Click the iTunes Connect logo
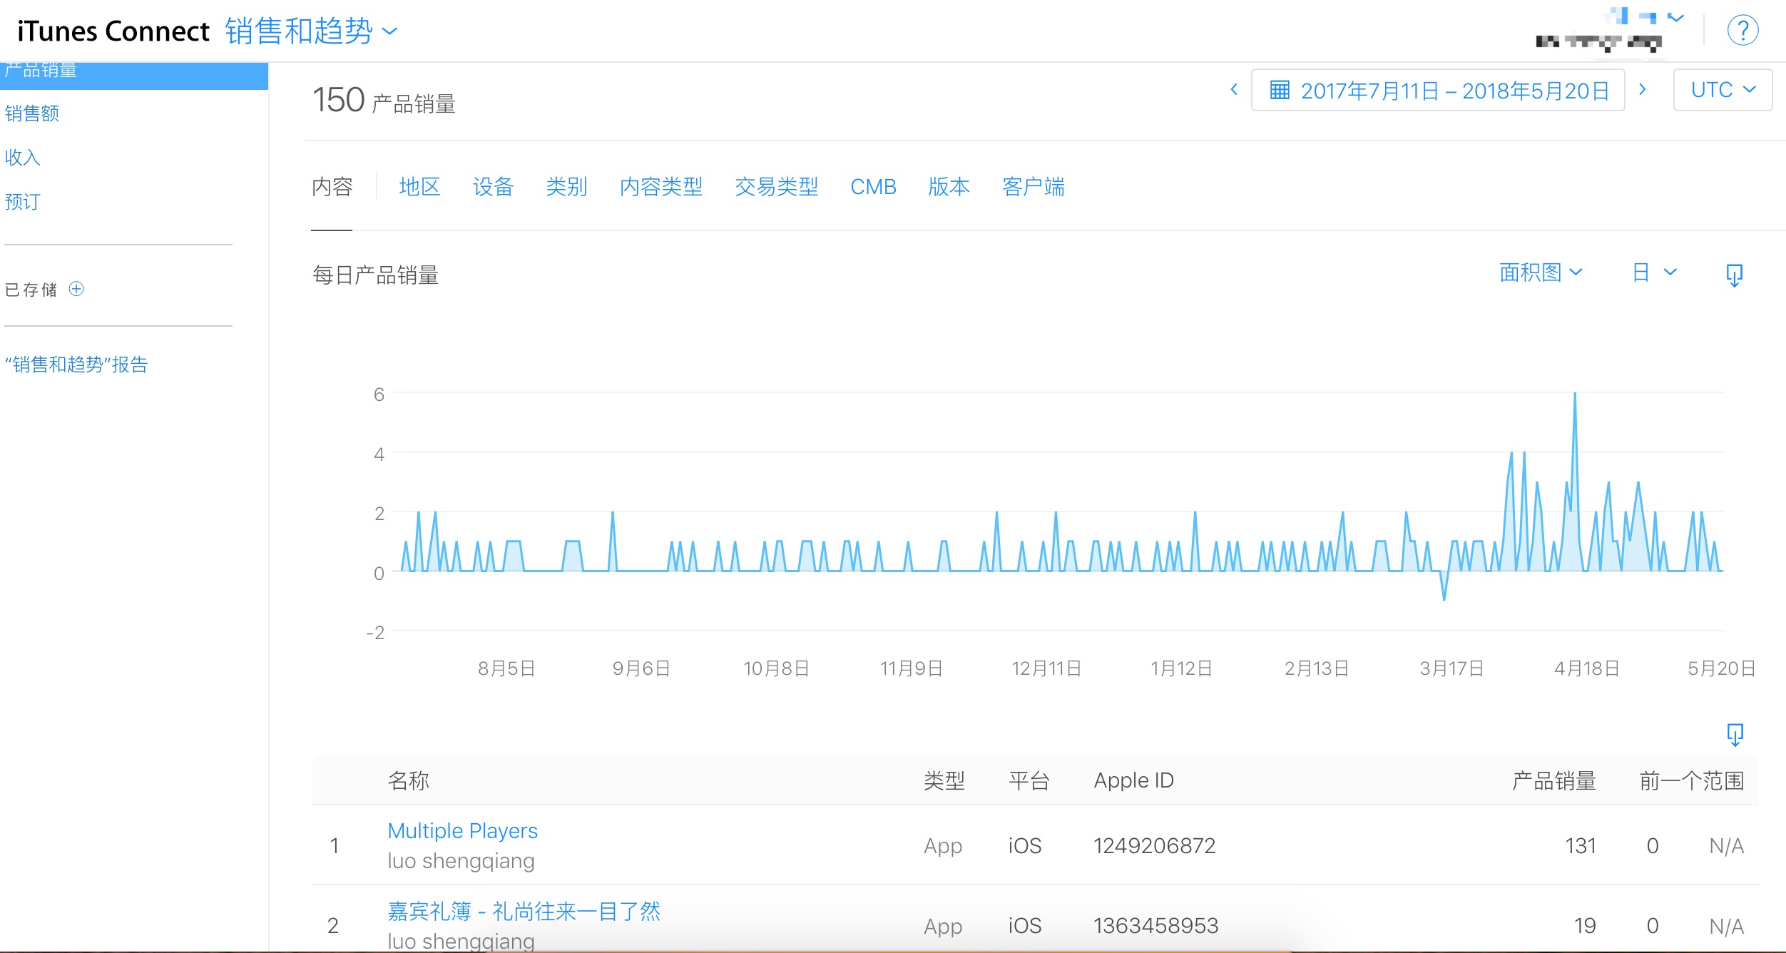Screen dimensions: 1786x953 pyautogui.click(x=113, y=30)
